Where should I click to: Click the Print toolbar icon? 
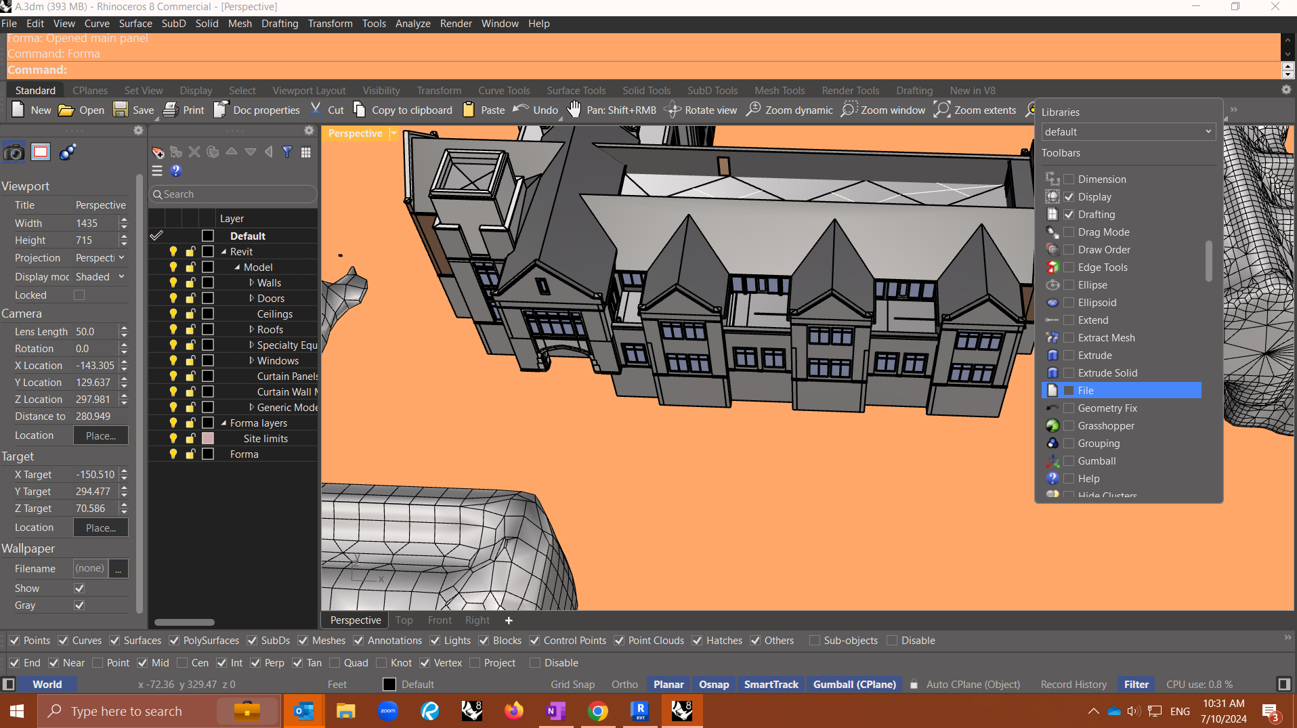pos(171,110)
